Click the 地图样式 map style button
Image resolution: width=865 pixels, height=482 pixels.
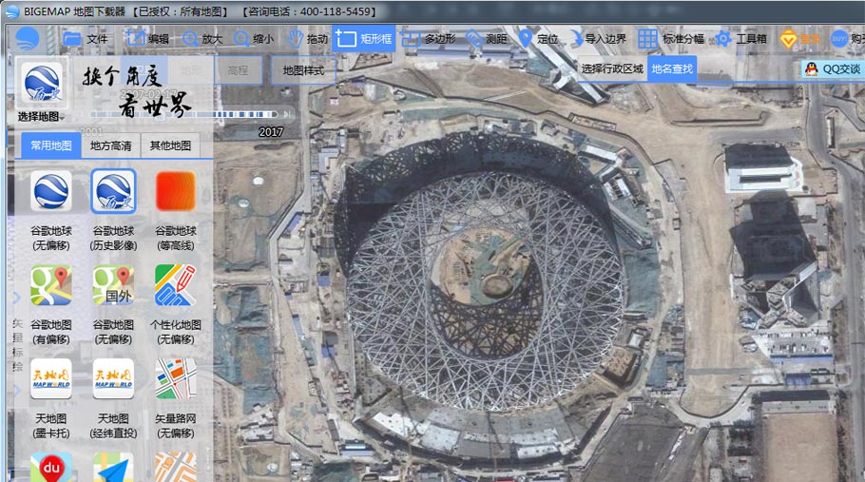click(x=303, y=70)
